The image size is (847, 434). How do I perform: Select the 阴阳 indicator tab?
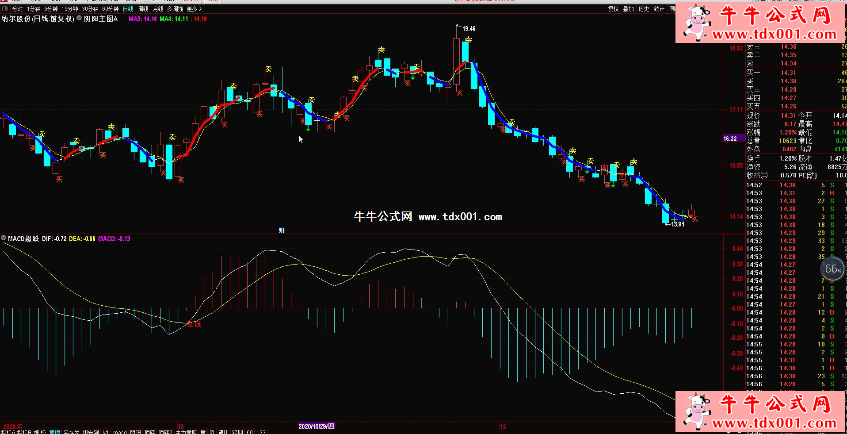pos(135,432)
